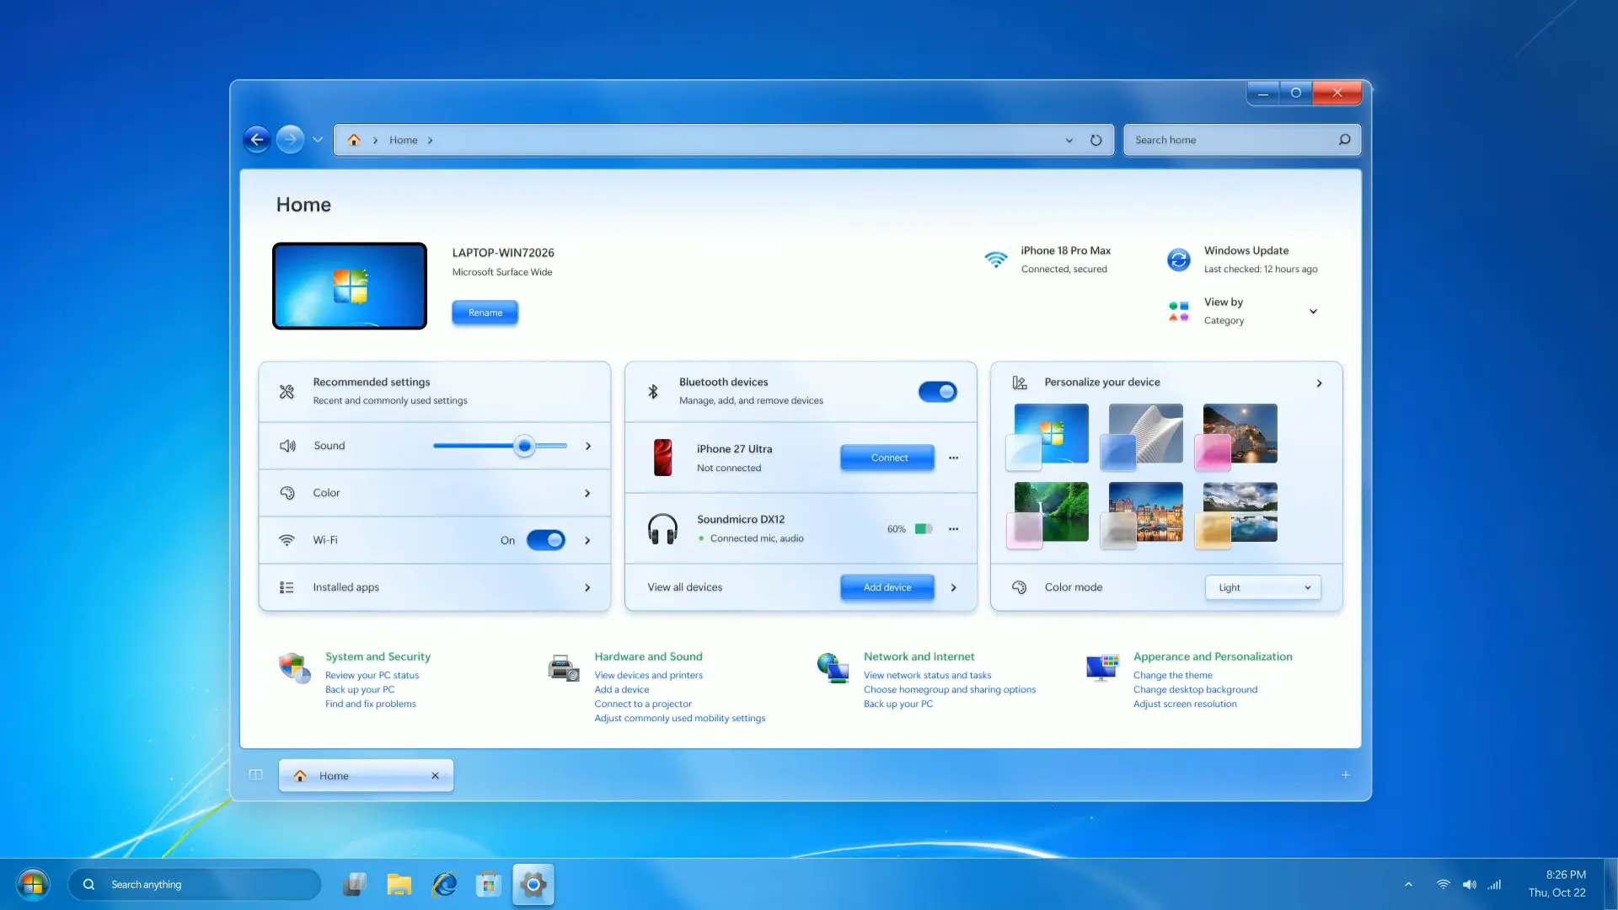
Task: Click Find and fix problems link
Action: tap(370, 704)
